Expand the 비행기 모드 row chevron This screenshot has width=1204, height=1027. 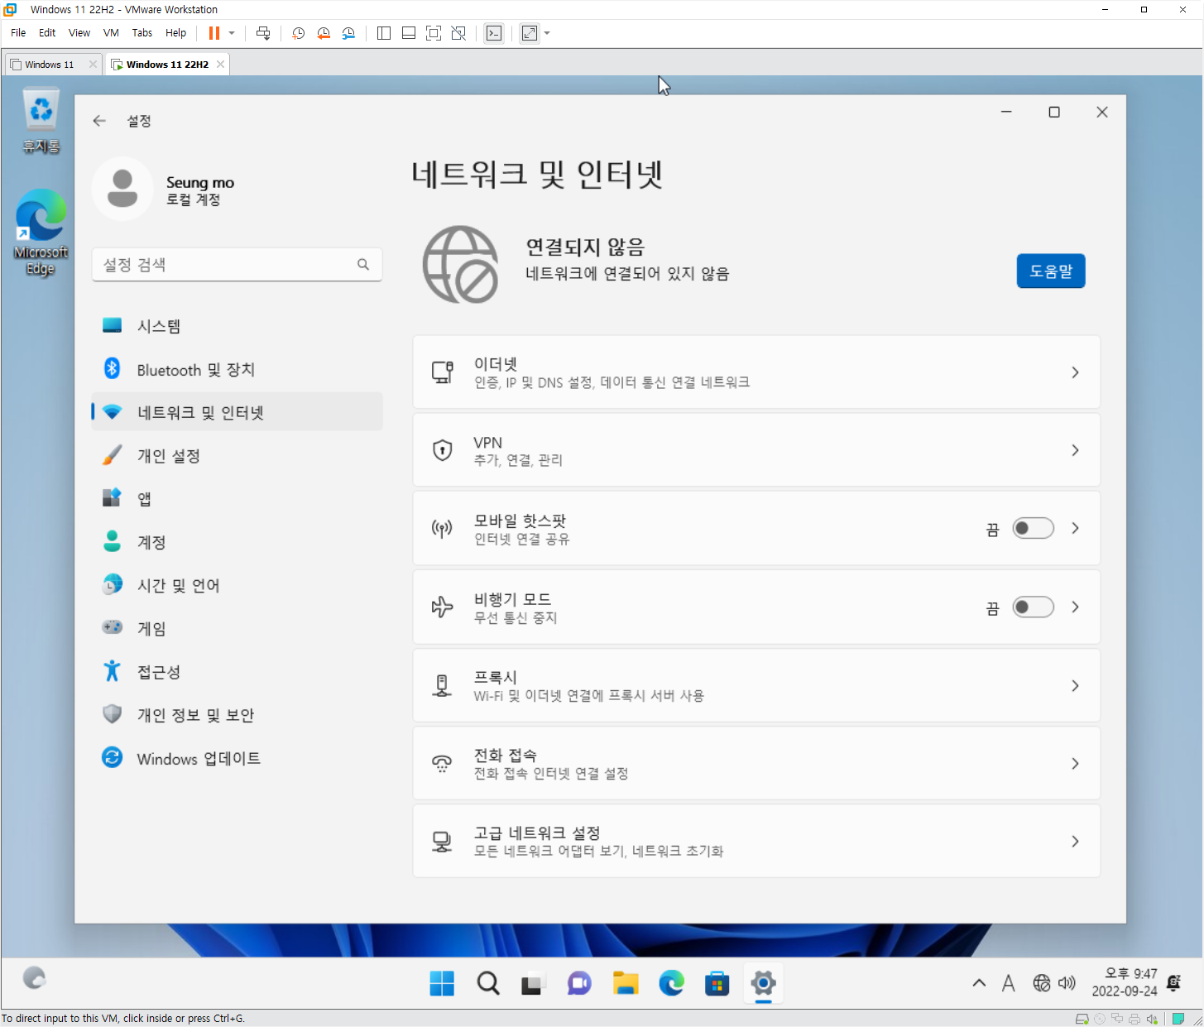(1075, 607)
